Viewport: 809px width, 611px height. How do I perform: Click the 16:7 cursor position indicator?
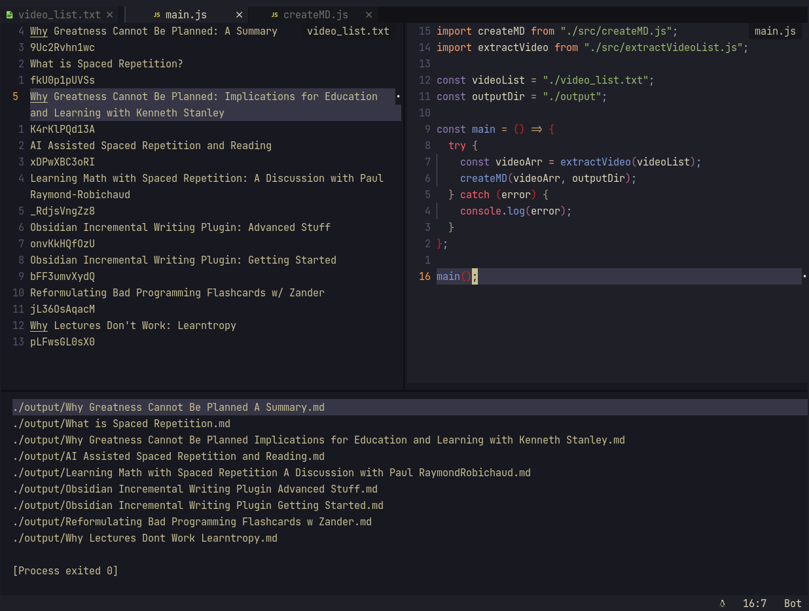[x=755, y=603]
